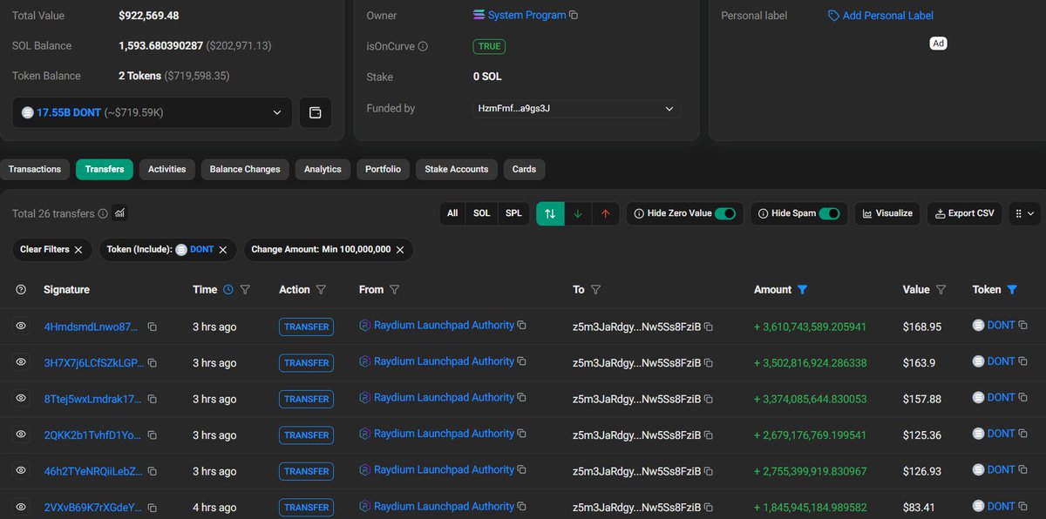
Task: Switch to the Transactions tab
Action: [35, 169]
